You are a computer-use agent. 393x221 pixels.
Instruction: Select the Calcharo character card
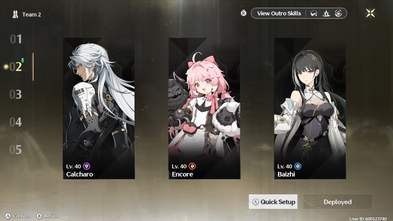(x=99, y=108)
